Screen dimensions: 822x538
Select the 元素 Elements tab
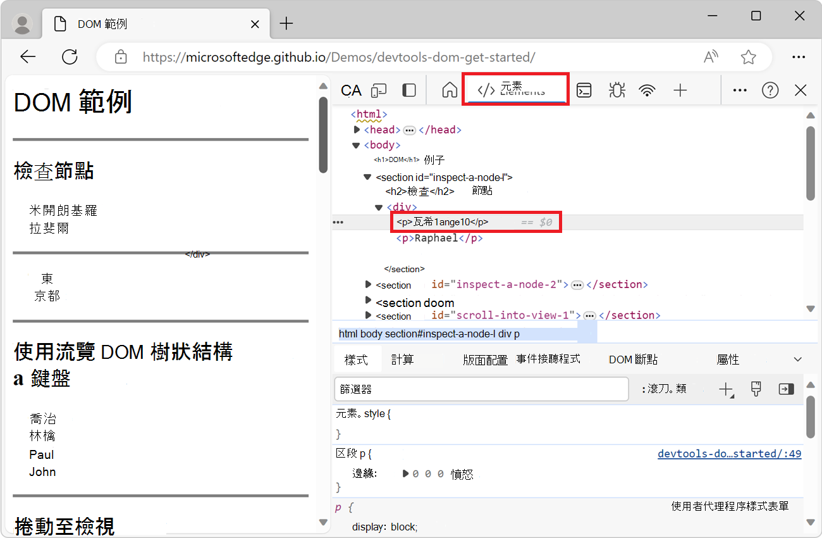(515, 89)
